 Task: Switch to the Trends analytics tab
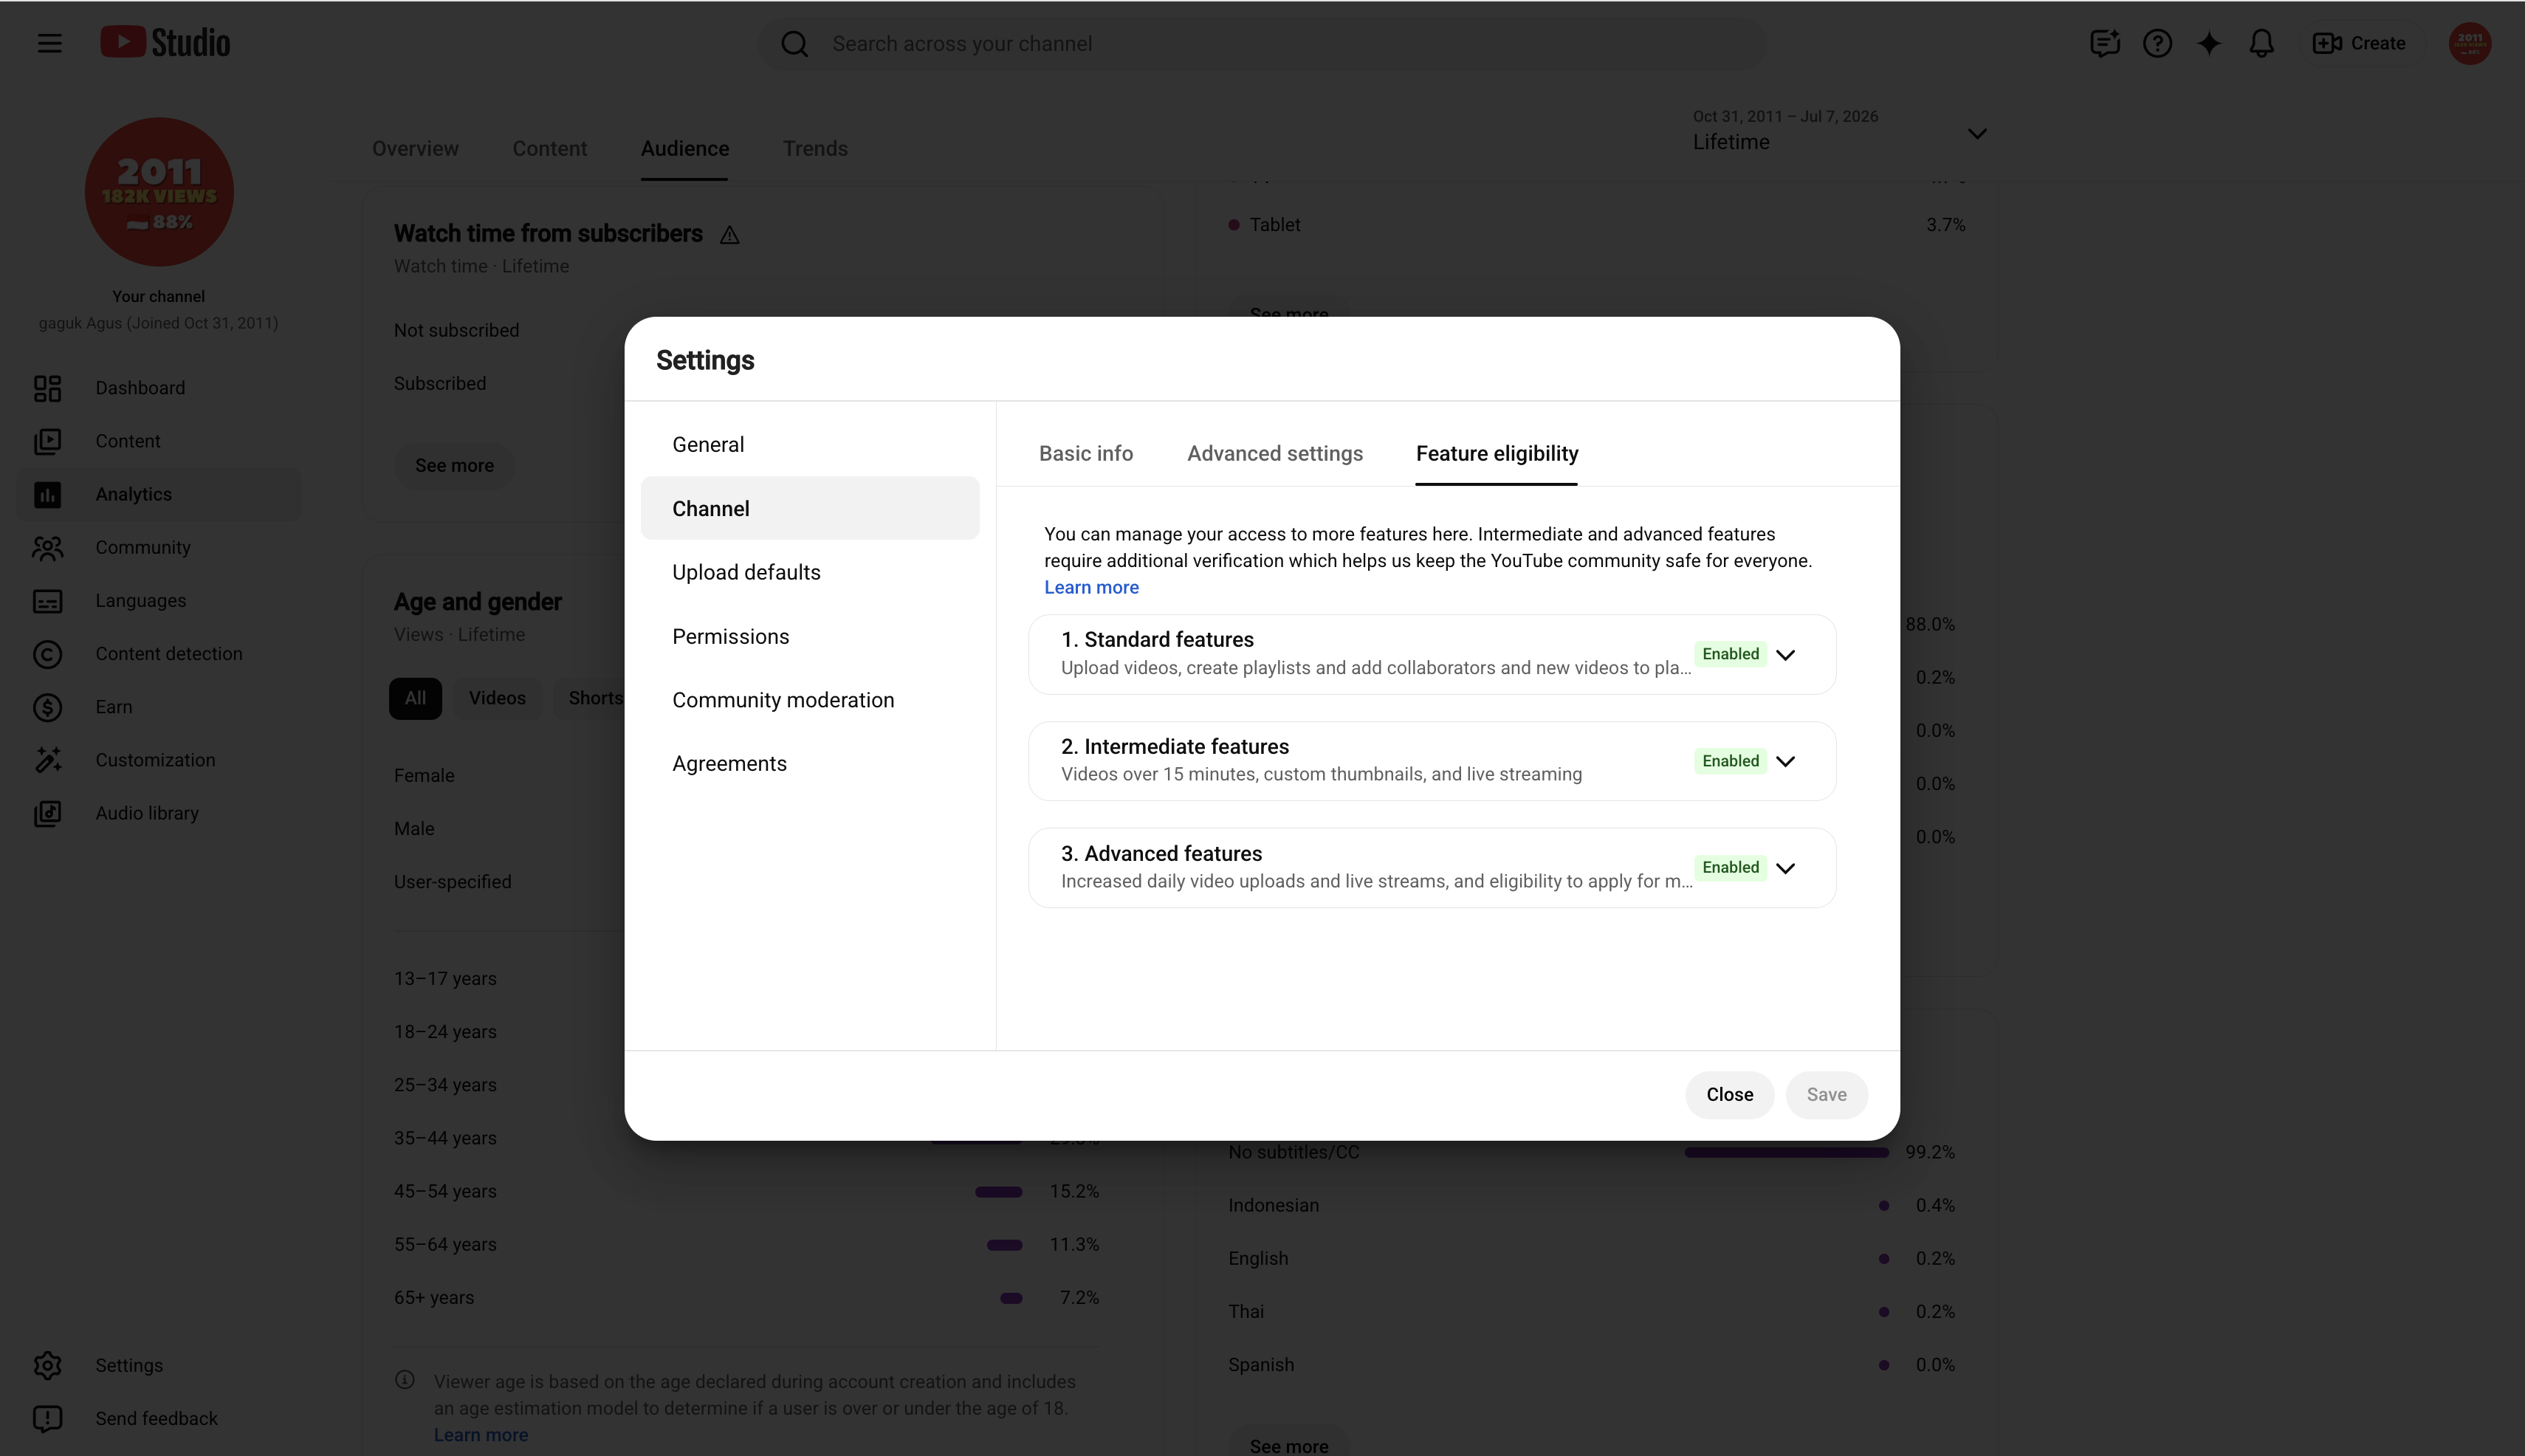[x=814, y=148]
